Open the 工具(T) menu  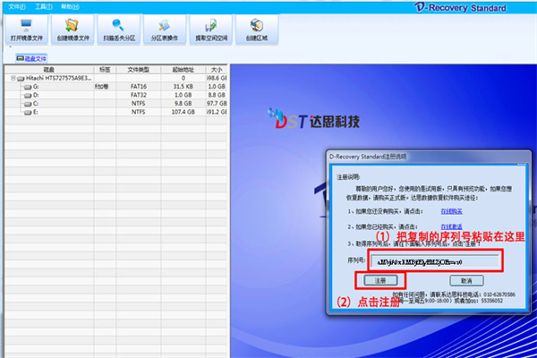coord(44,6)
